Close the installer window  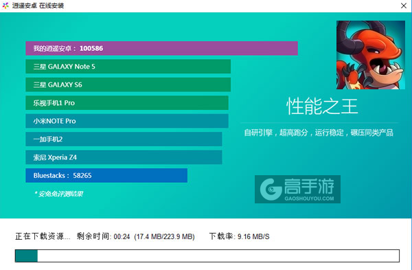[x=404, y=5]
